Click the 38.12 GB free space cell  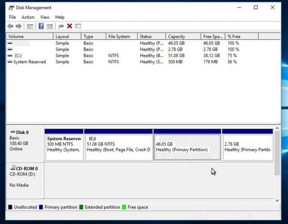click(211, 56)
